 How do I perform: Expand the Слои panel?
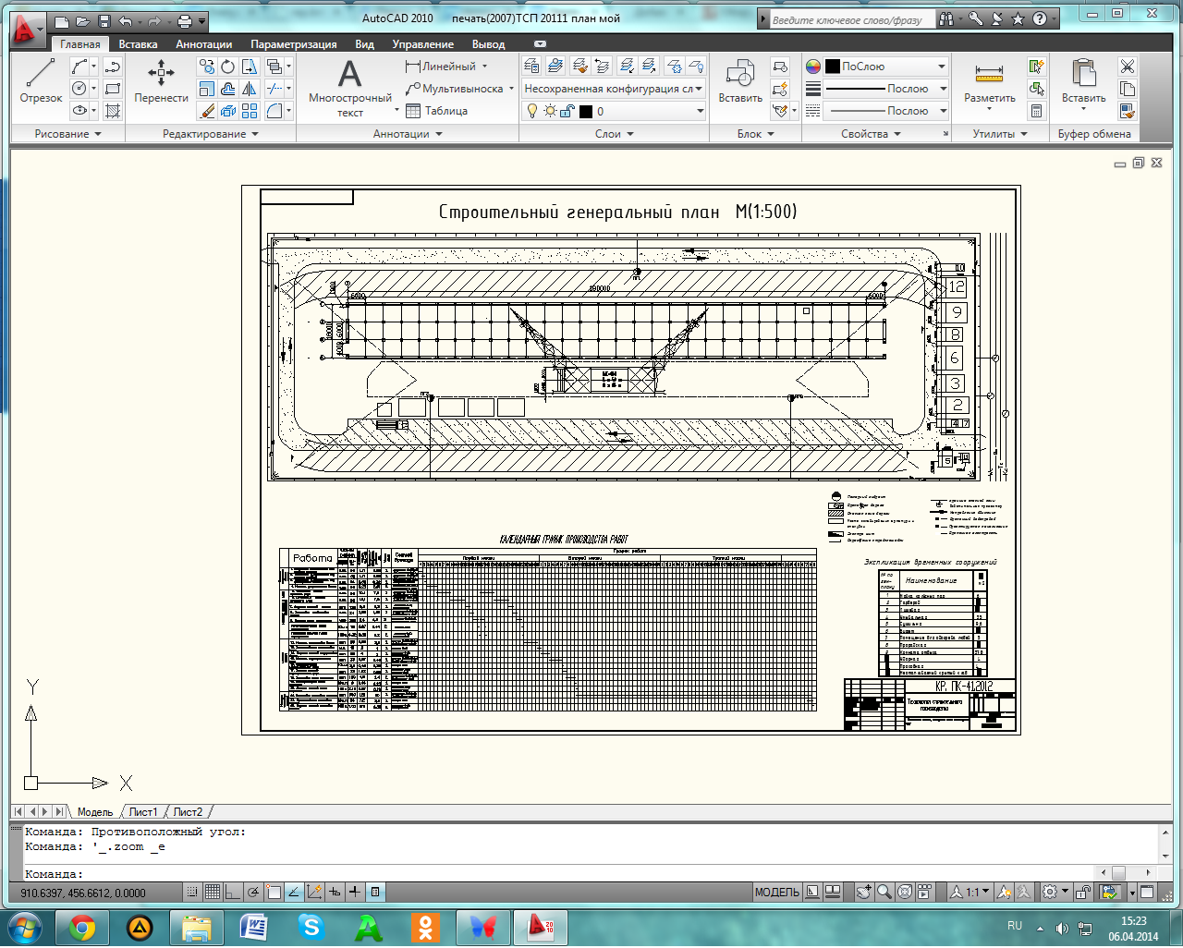[x=615, y=134]
